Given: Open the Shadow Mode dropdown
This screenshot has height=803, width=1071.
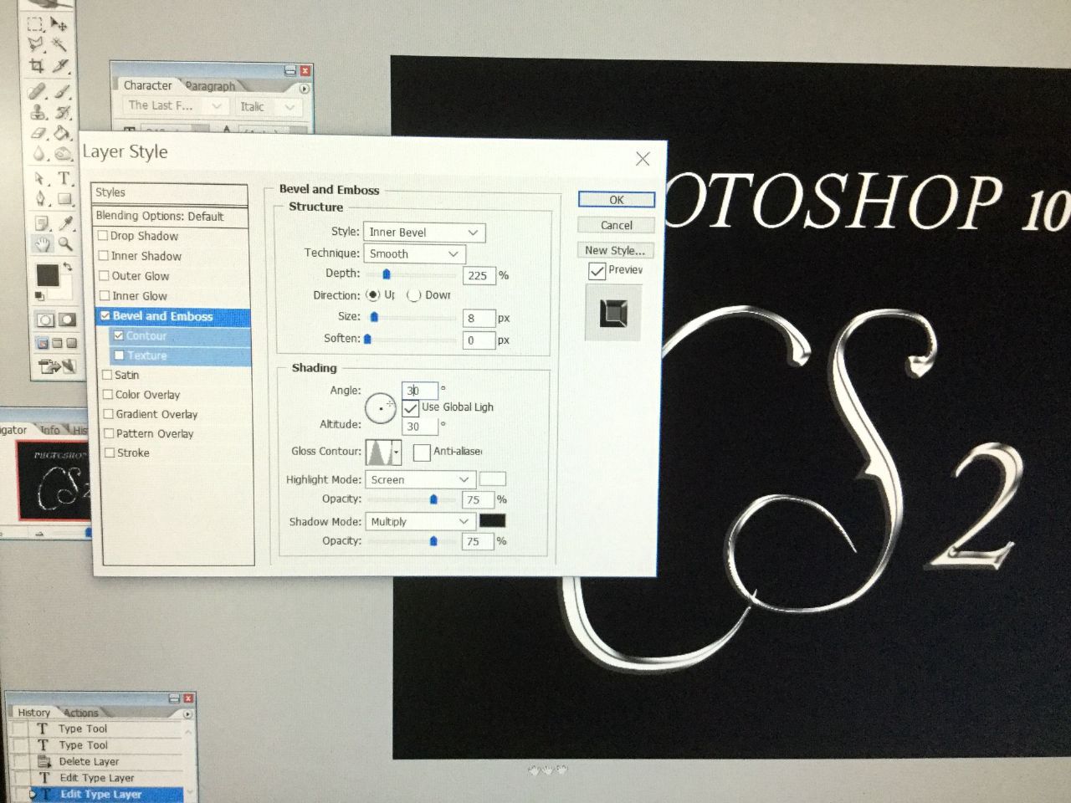Looking at the screenshot, I should 421,522.
